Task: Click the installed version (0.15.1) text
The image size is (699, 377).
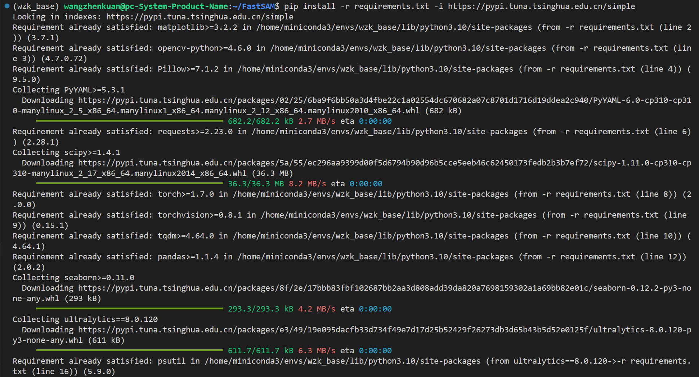Action: (x=50, y=226)
